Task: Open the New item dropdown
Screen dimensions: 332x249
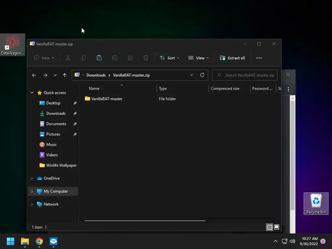Action: click(44, 58)
